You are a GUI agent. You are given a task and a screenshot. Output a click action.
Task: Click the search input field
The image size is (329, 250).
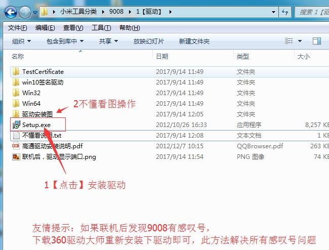point(312,12)
